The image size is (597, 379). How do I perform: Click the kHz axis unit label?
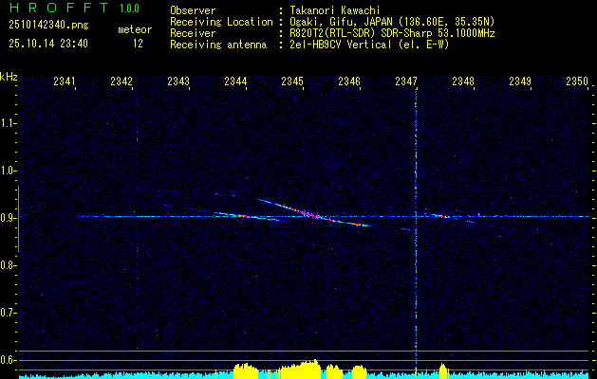tap(9, 77)
